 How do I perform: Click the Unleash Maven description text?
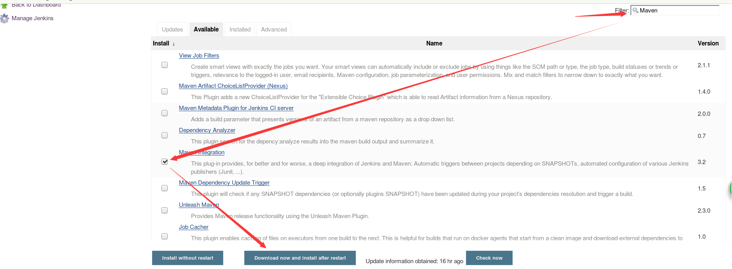pos(280,216)
